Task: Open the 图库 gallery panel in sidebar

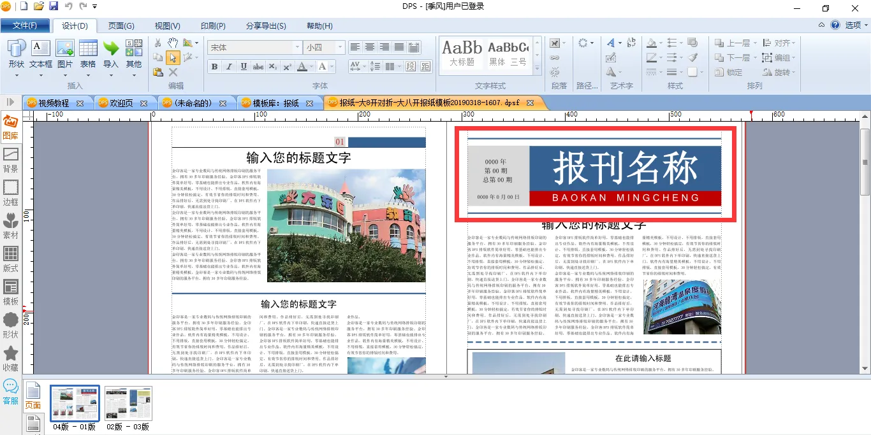Action: pyautogui.click(x=10, y=126)
